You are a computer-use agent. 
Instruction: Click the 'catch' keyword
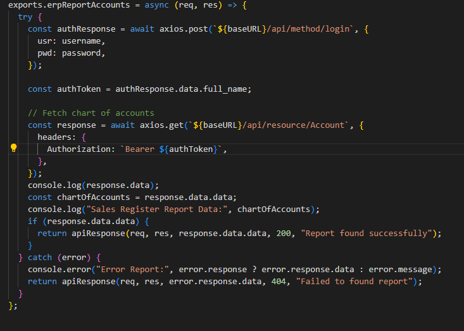coord(40,258)
